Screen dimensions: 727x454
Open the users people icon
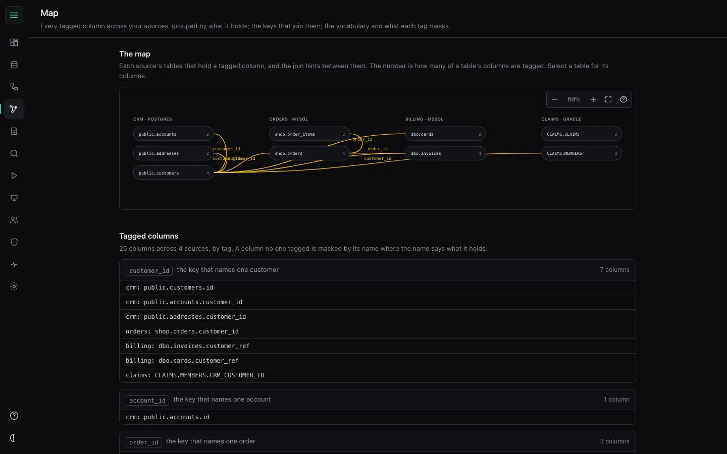[14, 220]
